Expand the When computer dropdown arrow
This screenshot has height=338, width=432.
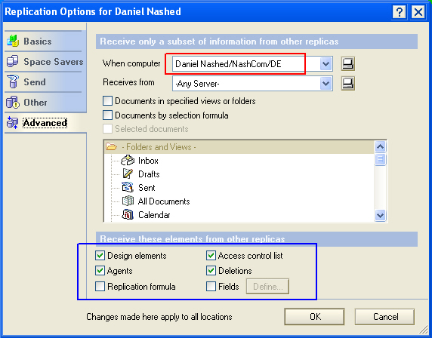tap(326, 64)
